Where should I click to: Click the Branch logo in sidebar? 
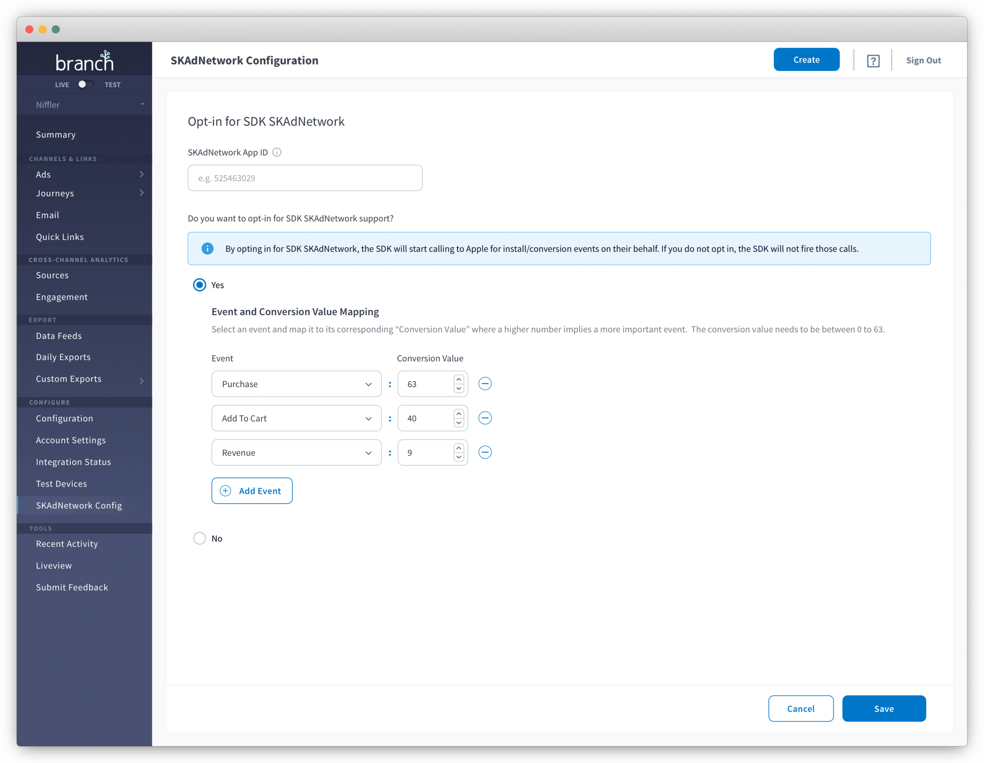tap(84, 60)
